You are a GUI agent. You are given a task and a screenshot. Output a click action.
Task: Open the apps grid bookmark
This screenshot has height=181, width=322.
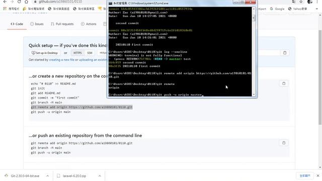click(5, 9)
